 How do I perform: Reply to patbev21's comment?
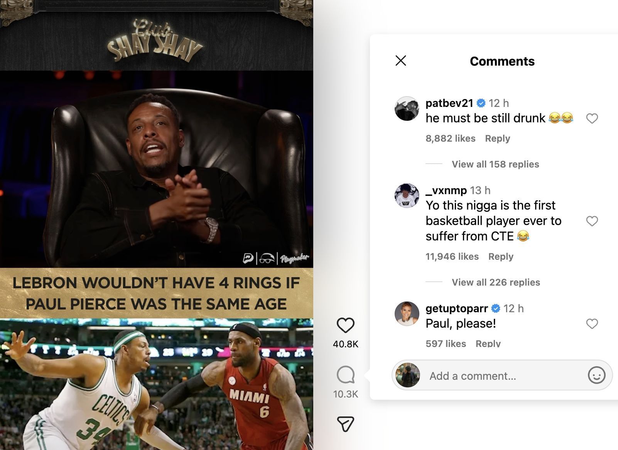coord(497,139)
